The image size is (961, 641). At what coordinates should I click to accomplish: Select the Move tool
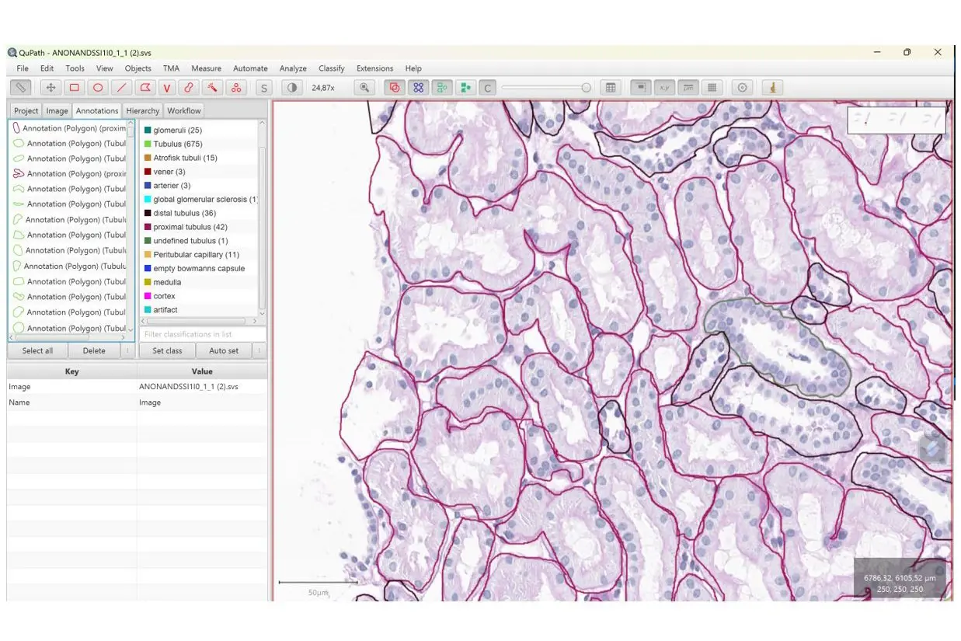[x=50, y=88]
